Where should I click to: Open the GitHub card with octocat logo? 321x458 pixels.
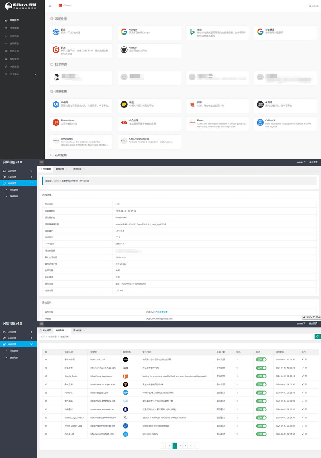[149, 51]
